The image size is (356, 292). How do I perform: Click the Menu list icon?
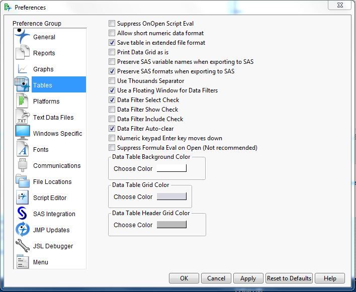tap(22, 262)
